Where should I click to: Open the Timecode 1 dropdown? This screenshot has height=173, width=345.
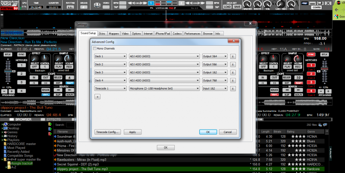pyautogui.click(x=110, y=89)
